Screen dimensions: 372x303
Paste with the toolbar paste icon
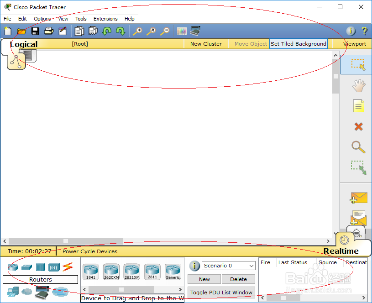coord(93,31)
